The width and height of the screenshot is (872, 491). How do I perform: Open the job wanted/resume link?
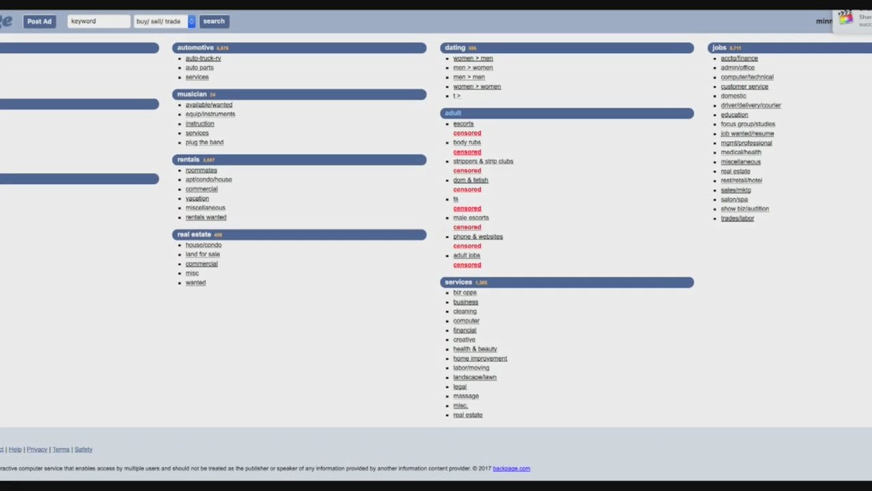pos(747,134)
